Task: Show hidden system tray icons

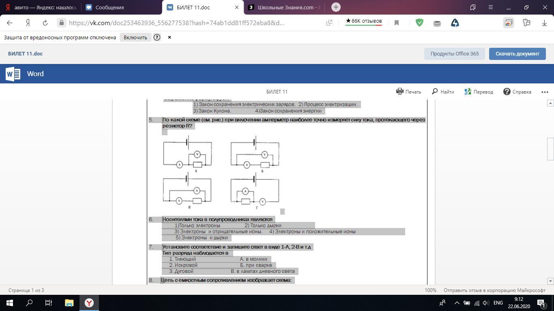Action: [457, 302]
